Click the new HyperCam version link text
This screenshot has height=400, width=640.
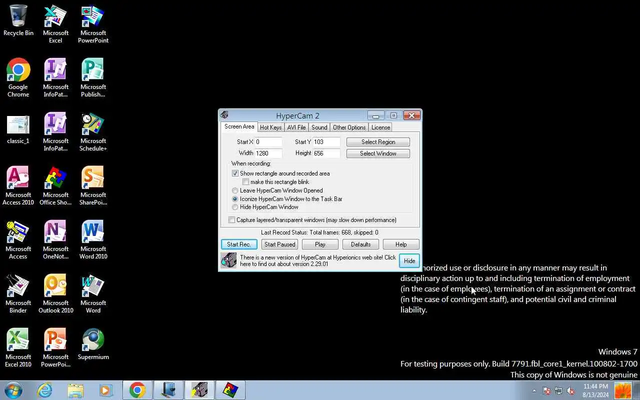[317, 260]
